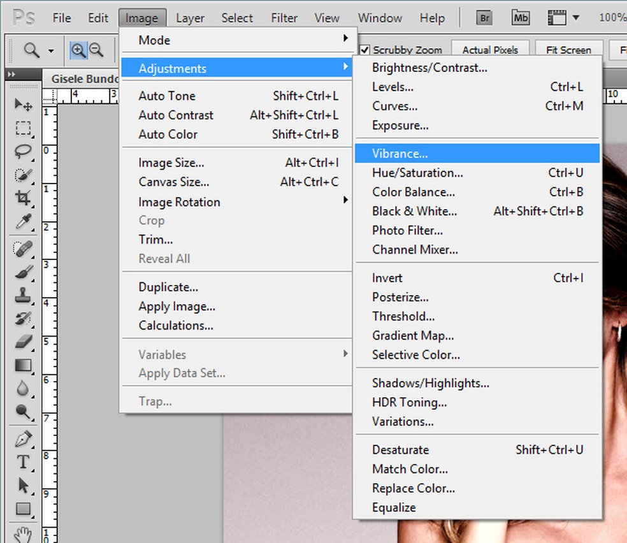Select the Pen tool
The width and height of the screenshot is (627, 543).
22,435
